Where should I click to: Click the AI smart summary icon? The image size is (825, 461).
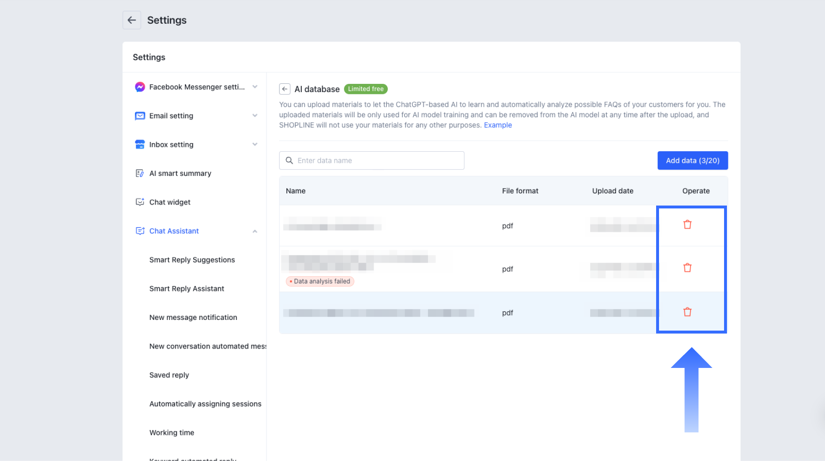[x=140, y=174]
